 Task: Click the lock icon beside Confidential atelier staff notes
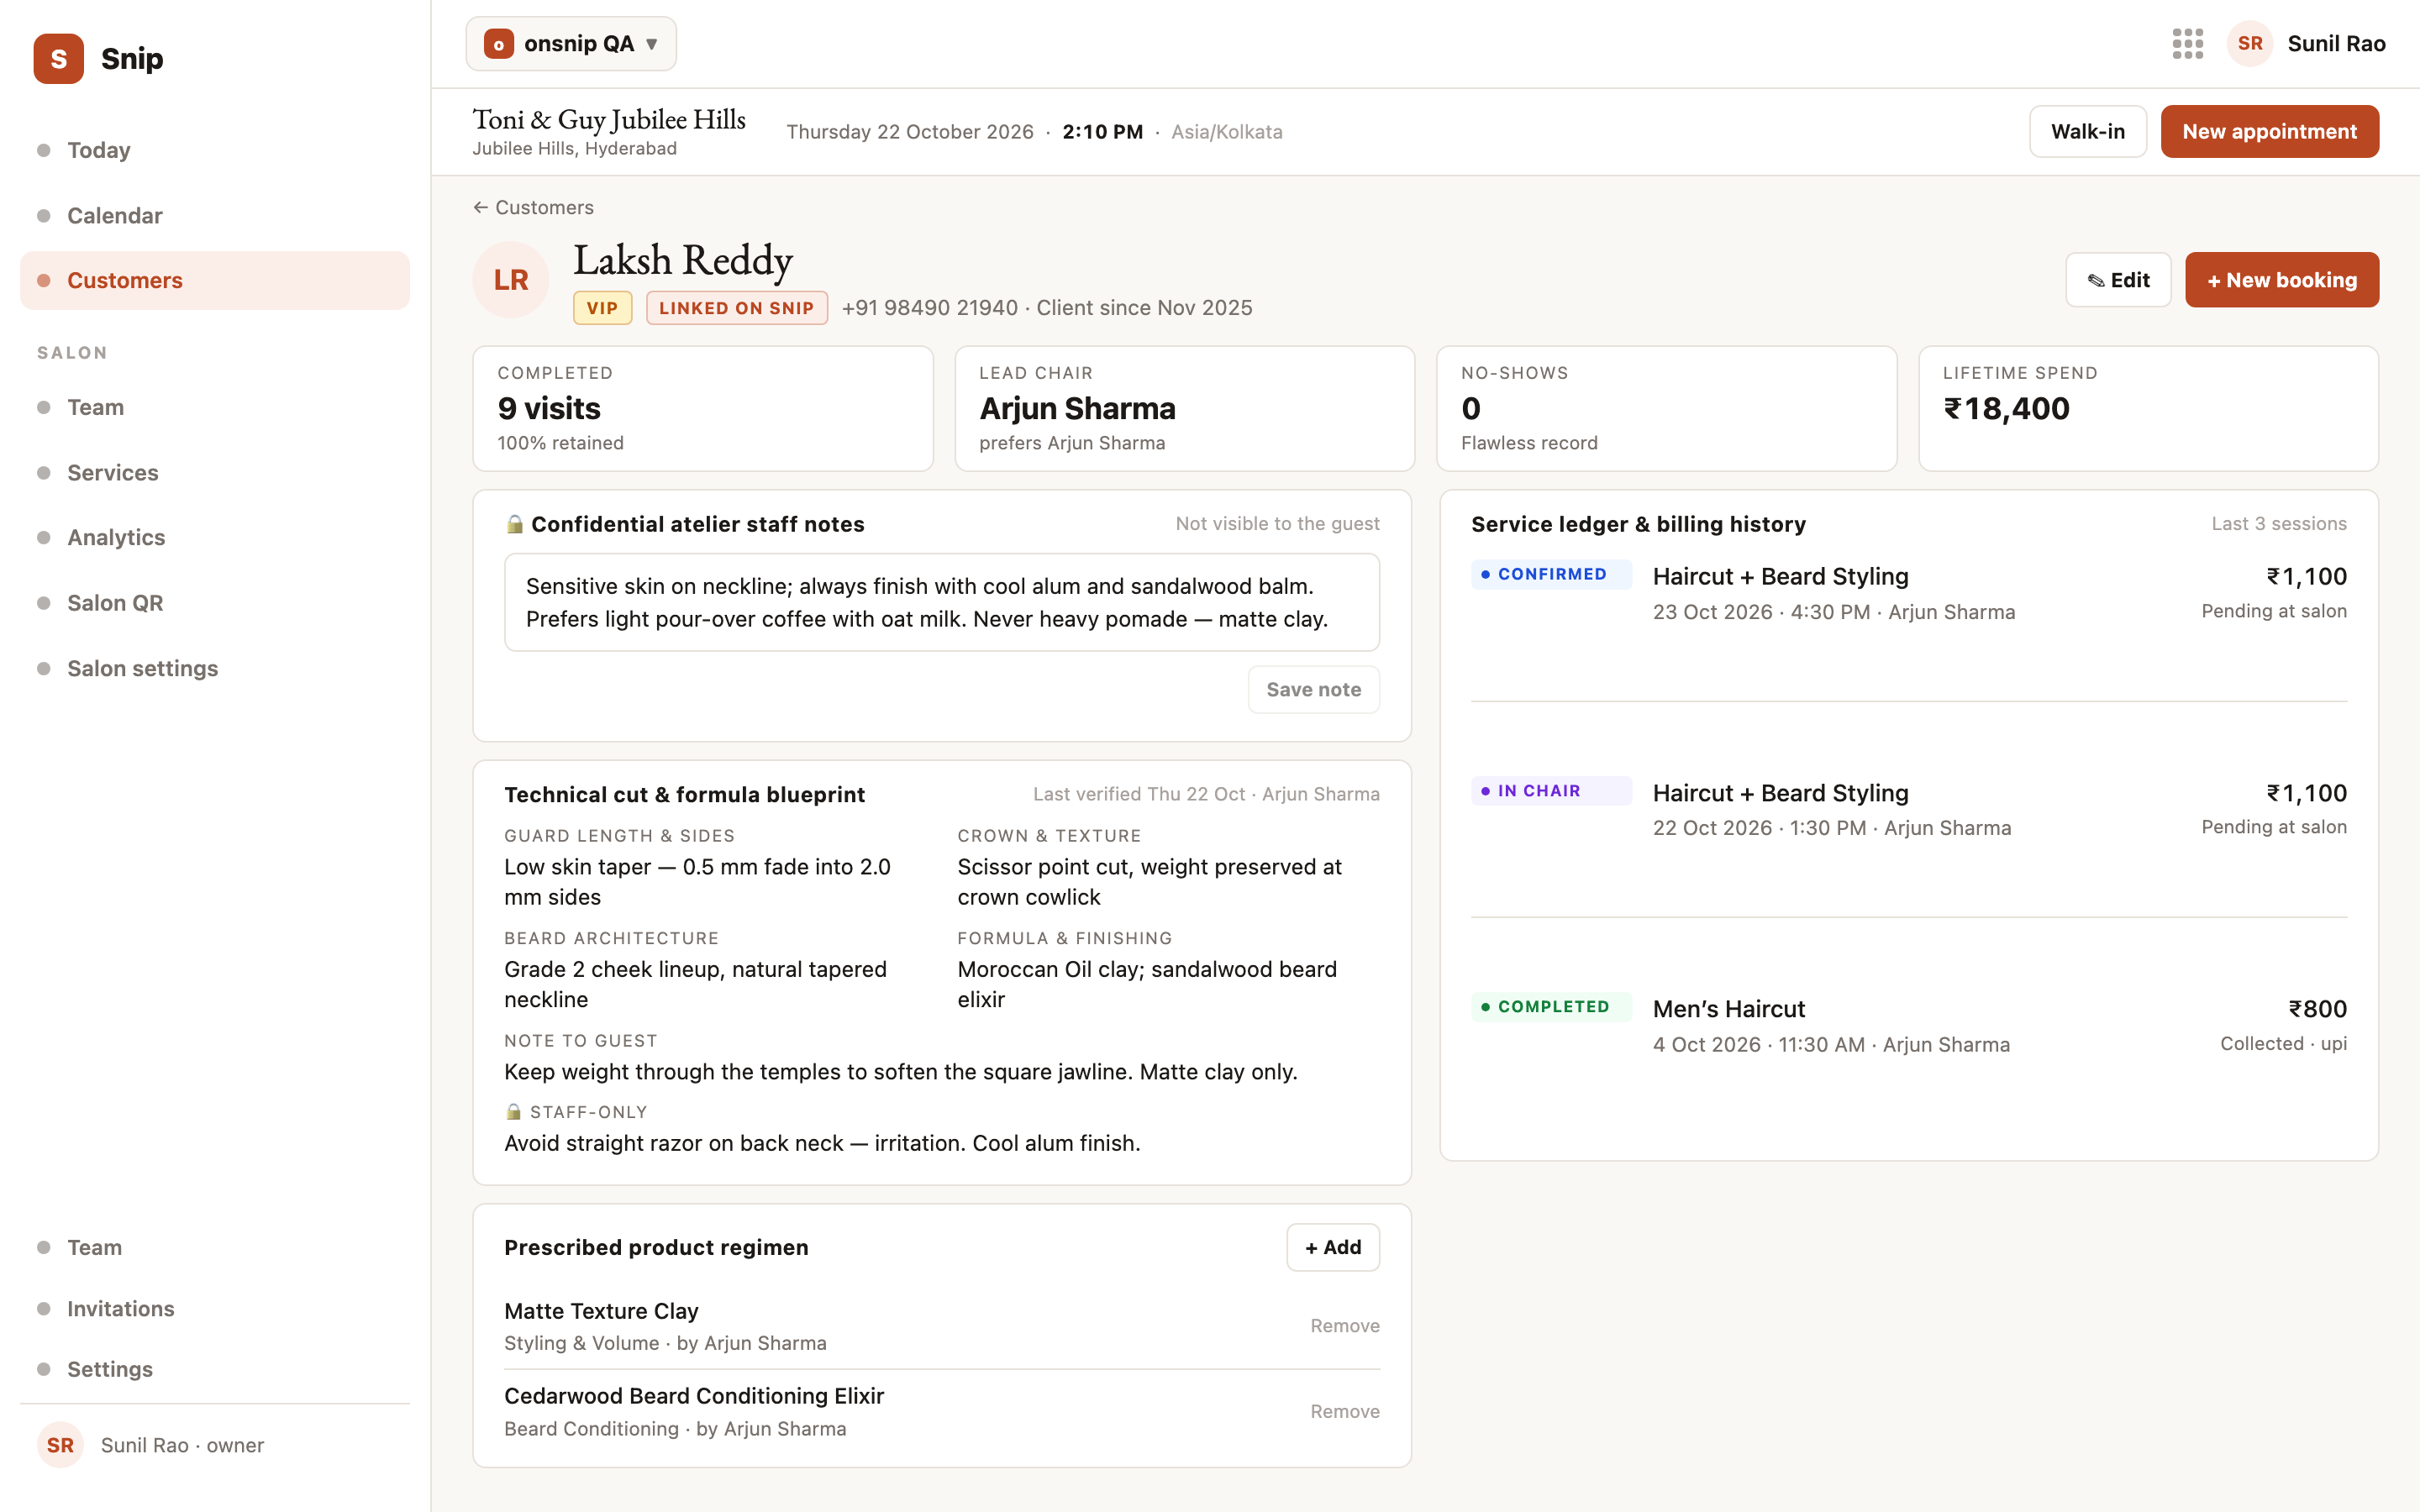point(514,524)
